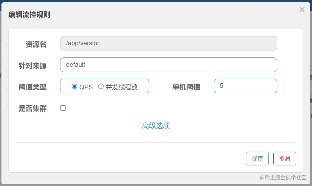Screen dimensions: 312x186
Task: Click the disabled /app/version resource field
Action: pos(168,43)
